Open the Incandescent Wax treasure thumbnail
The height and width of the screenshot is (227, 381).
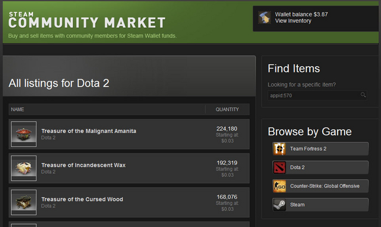click(24, 168)
